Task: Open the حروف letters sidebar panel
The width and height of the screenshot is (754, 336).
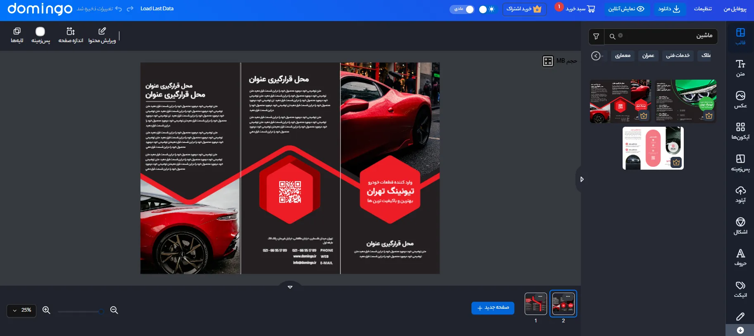Action: click(x=740, y=258)
